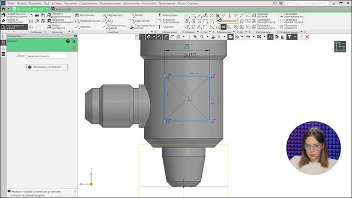Select the Circle tool
This screenshot has width=352, height=198.
click(x=113, y=15)
